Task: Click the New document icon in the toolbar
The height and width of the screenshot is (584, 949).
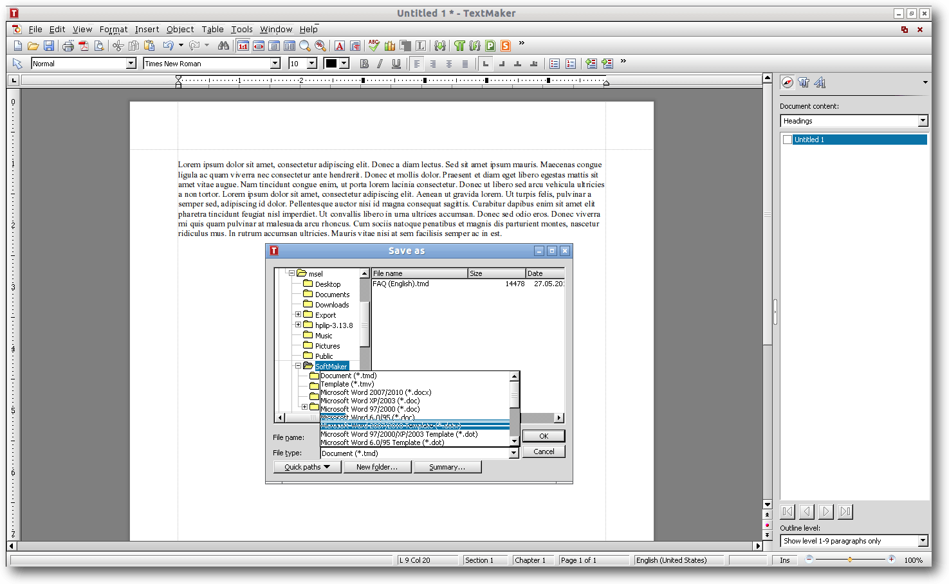Action: 18,46
